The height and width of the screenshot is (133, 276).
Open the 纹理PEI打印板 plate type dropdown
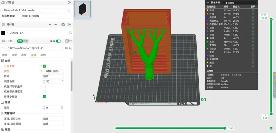click(45, 16)
